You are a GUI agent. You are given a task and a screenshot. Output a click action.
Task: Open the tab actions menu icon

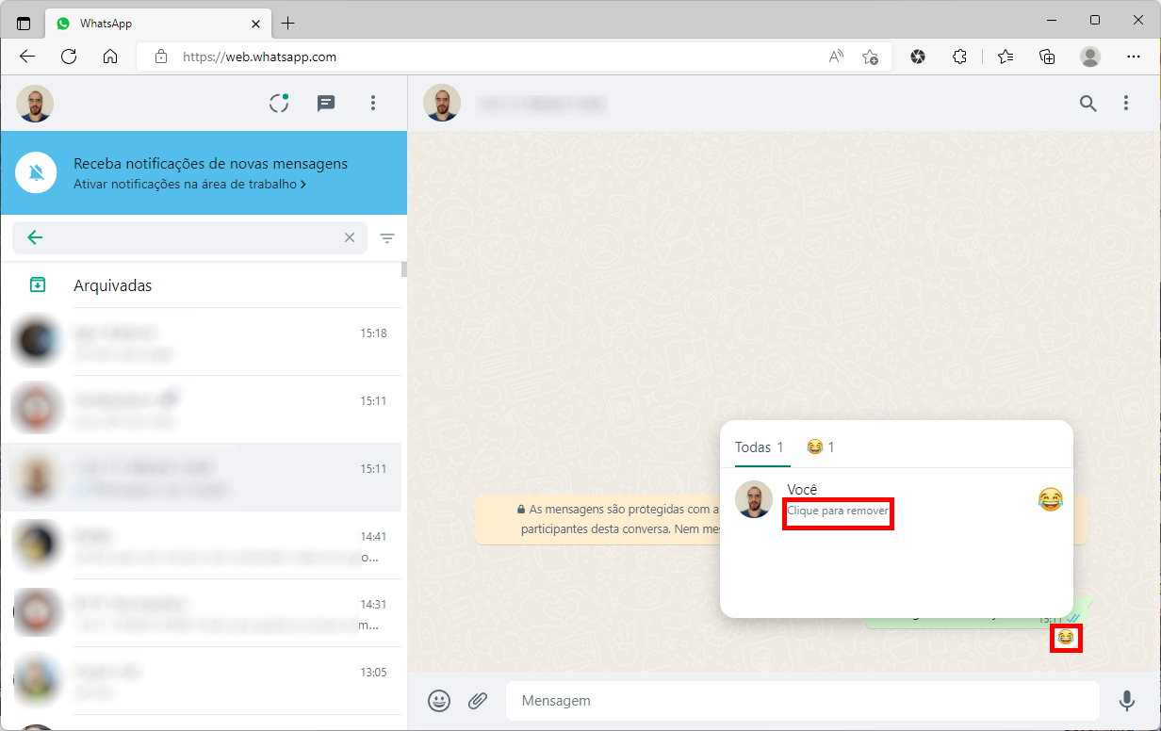coord(24,24)
